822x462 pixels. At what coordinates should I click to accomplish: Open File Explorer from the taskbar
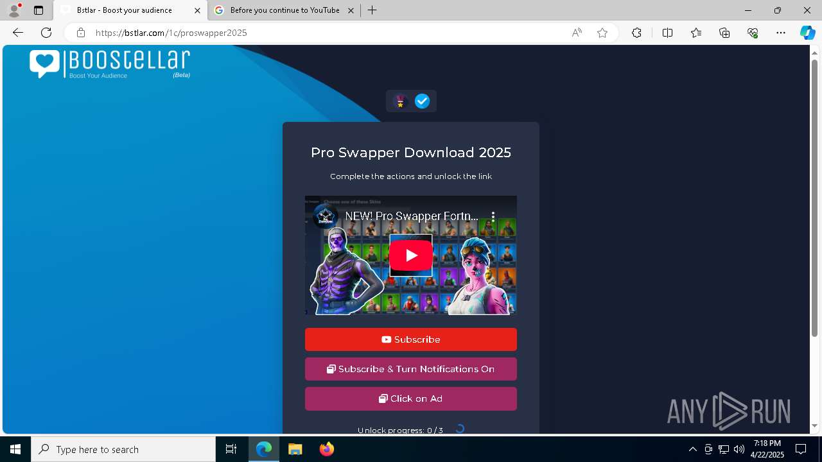[295, 449]
